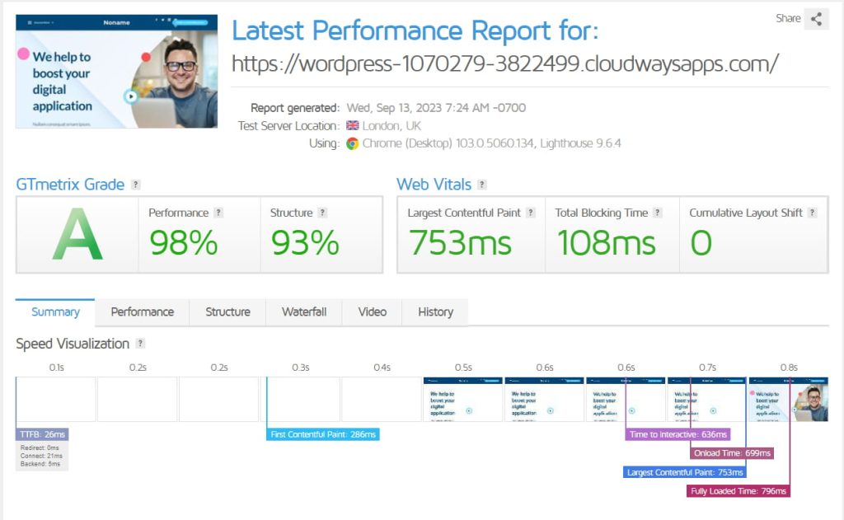Image resolution: width=844 pixels, height=520 pixels.
Task: Select the 0.8s filmstrip frame
Action: (789, 399)
